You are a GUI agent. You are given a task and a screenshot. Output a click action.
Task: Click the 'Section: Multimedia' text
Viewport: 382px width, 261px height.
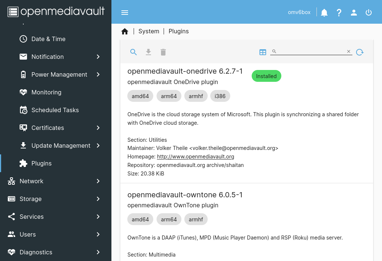(151, 255)
